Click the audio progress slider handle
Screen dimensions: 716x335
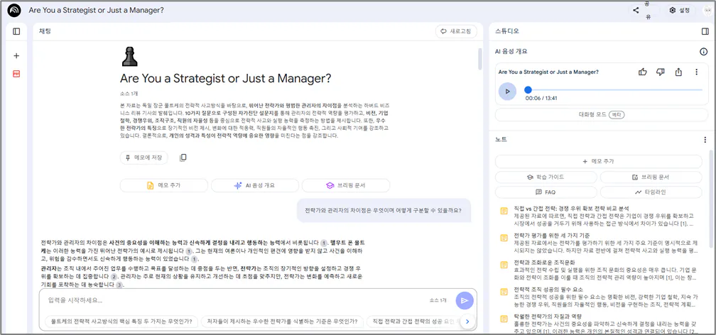[528, 90]
